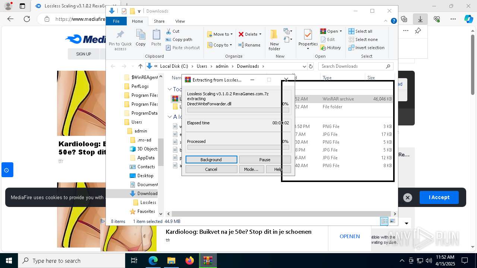Expand the Open dropdown in ribbon
Viewport: 477px width, 268px height.
pos(341,31)
